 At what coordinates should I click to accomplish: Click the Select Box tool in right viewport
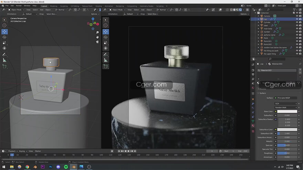click(x=105, y=20)
